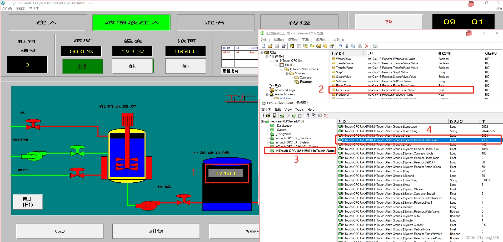Viewport: 503px width, 242px height.
Task: Collapse the $System group node
Action: click(287, 73)
